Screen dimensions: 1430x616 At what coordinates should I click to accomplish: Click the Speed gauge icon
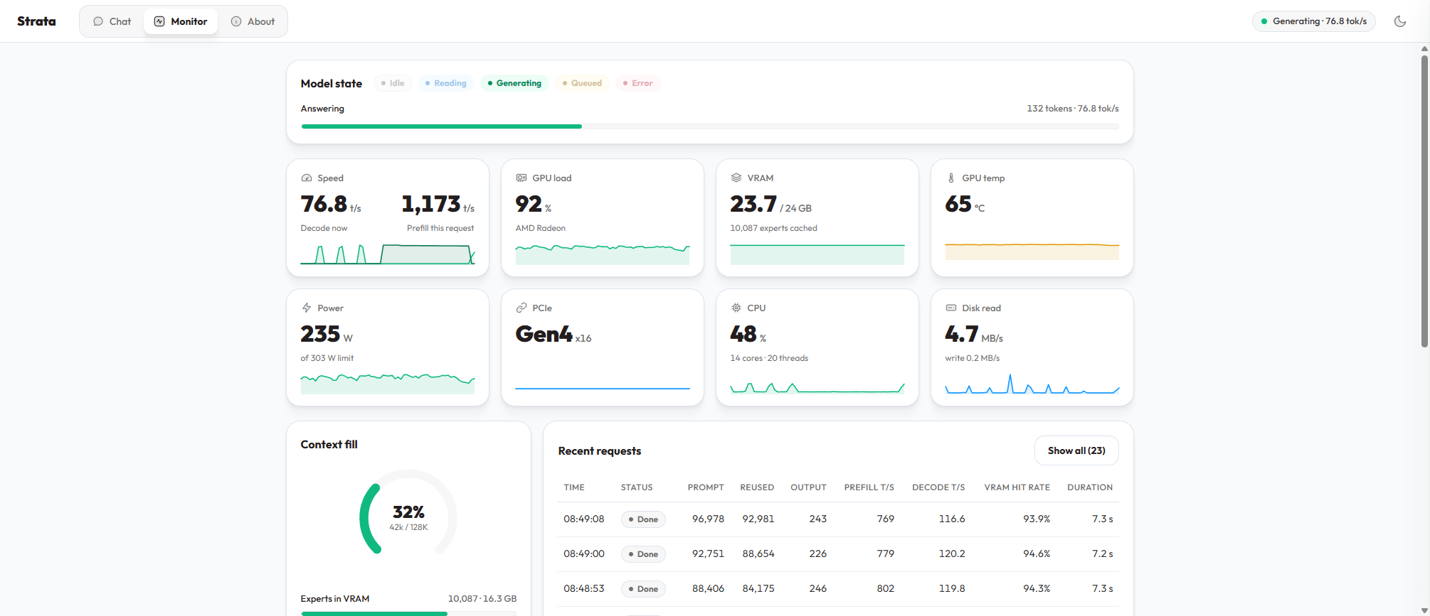[x=307, y=178]
